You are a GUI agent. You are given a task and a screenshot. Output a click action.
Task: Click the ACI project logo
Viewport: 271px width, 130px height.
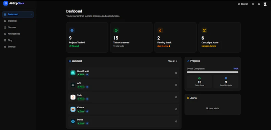(x=73, y=85)
